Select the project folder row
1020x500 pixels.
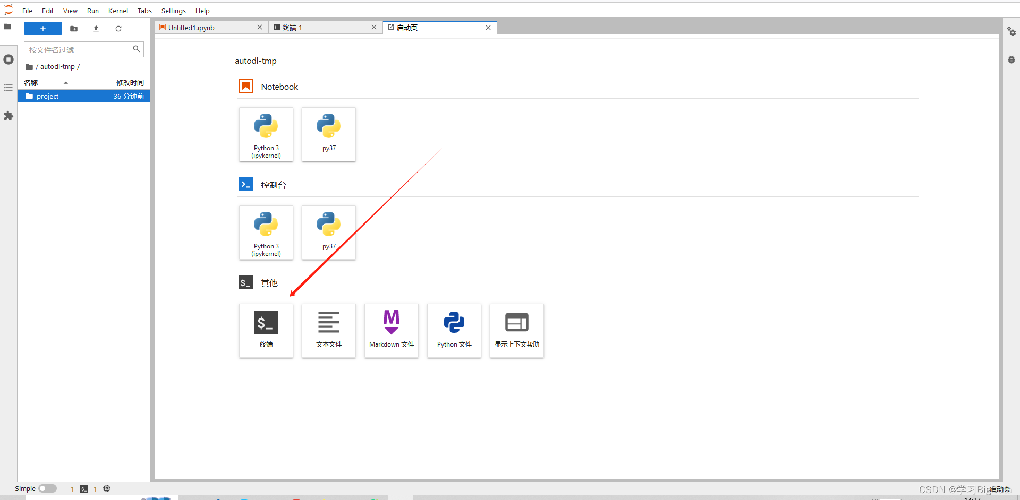pyautogui.click(x=84, y=96)
